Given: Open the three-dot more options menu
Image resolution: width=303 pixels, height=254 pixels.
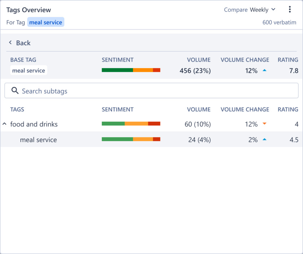Looking at the screenshot, I should coord(290,10).
